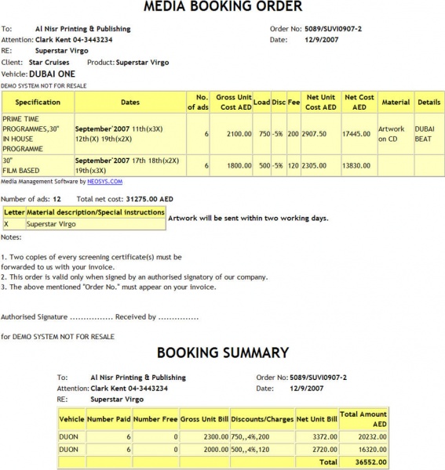Click the Dates column header
Image resolution: width=445 pixels, height=470 pixels.
(x=130, y=102)
